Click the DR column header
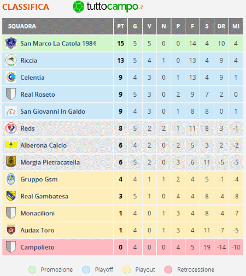This screenshot has height=276, width=246. tap(221, 26)
